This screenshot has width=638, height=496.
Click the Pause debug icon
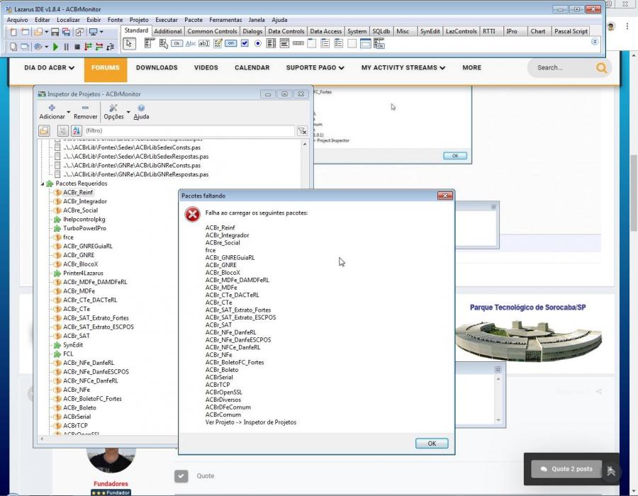[67, 47]
